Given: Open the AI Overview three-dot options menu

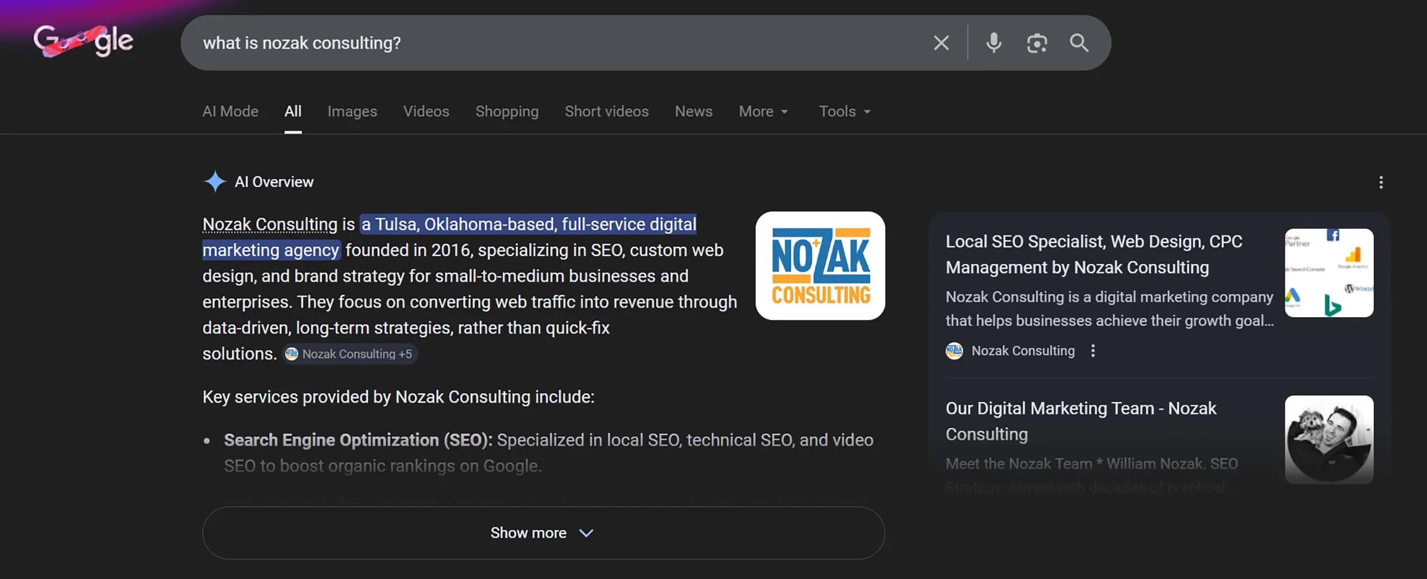Looking at the screenshot, I should [x=1382, y=182].
